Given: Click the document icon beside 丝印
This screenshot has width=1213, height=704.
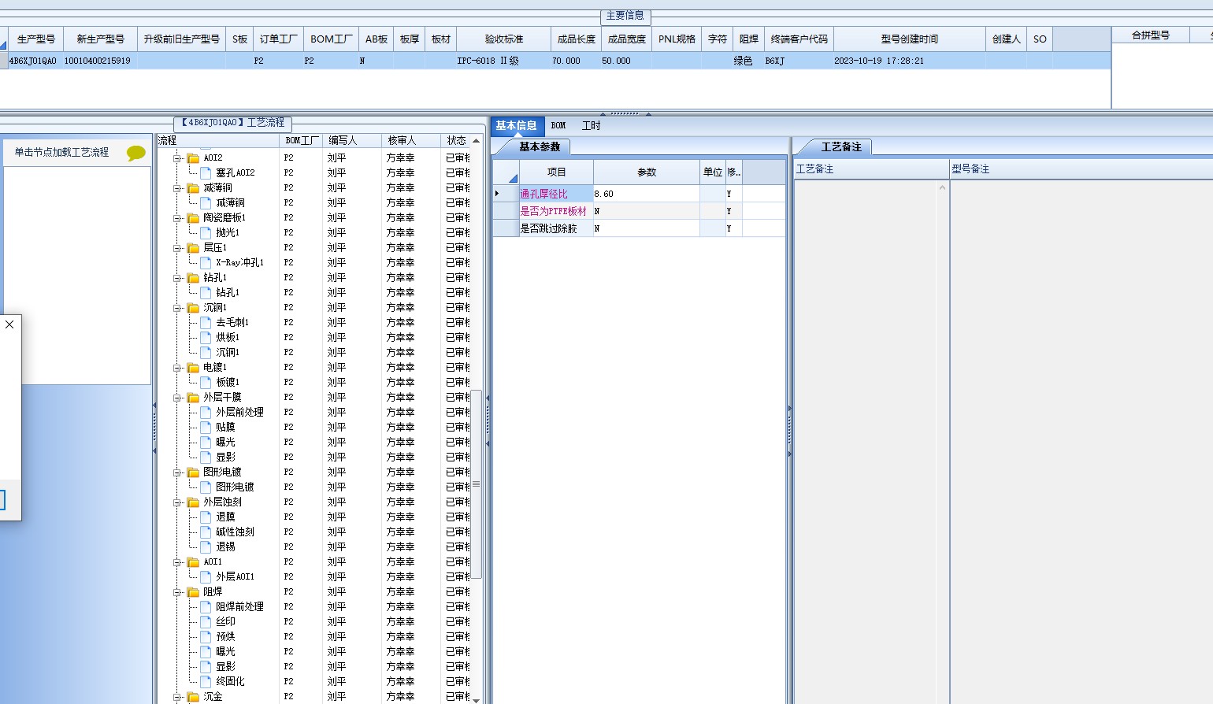Looking at the screenshot, I should click(x=206, y=621).
